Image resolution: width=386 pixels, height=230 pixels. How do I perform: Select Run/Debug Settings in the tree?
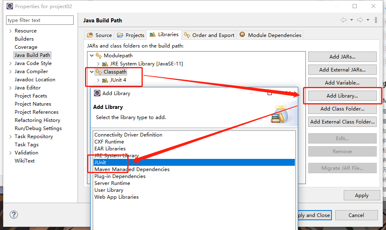38,128
